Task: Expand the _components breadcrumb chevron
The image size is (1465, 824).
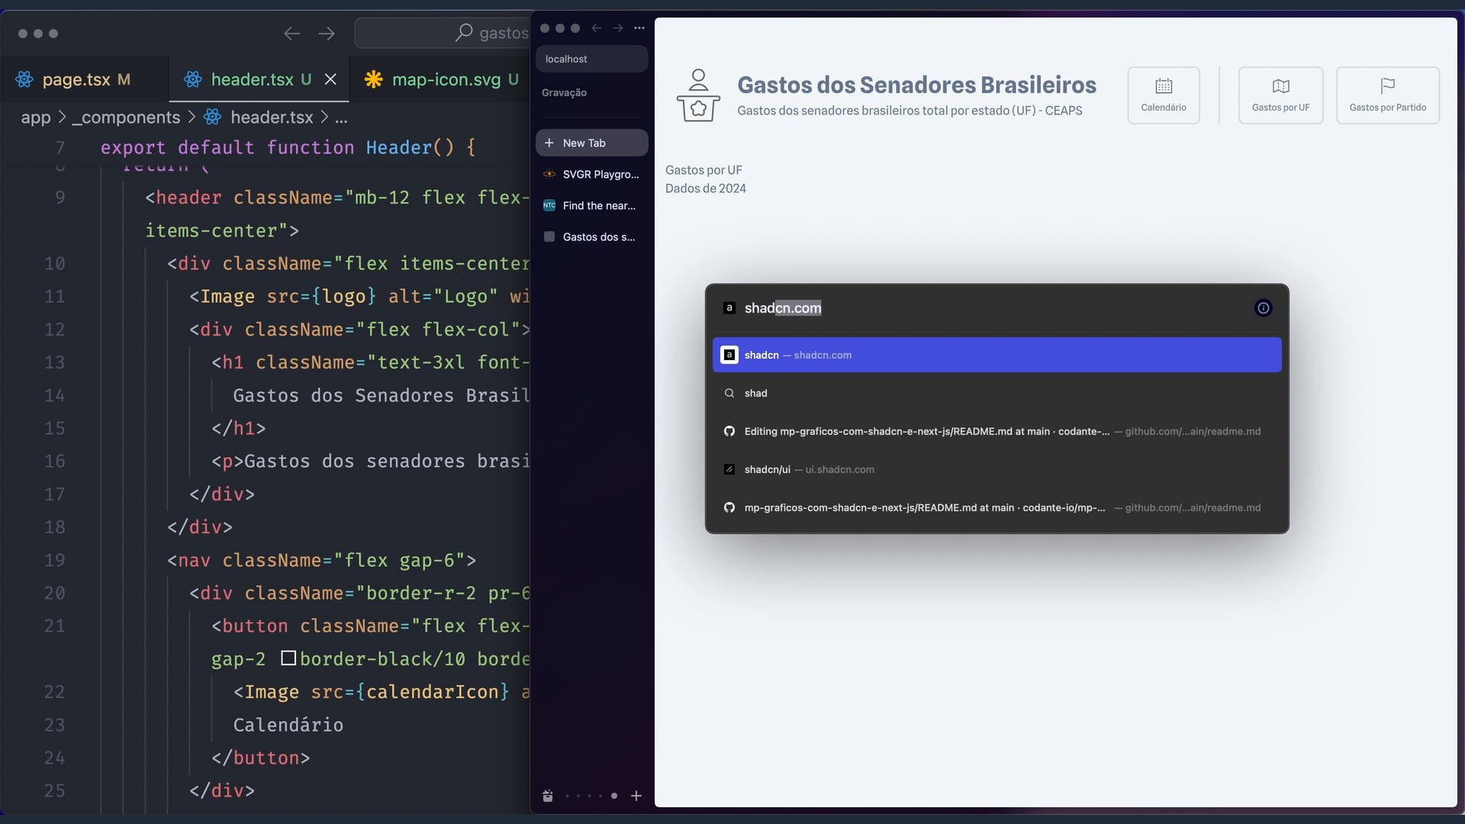Action: click(x=192, y=117)
